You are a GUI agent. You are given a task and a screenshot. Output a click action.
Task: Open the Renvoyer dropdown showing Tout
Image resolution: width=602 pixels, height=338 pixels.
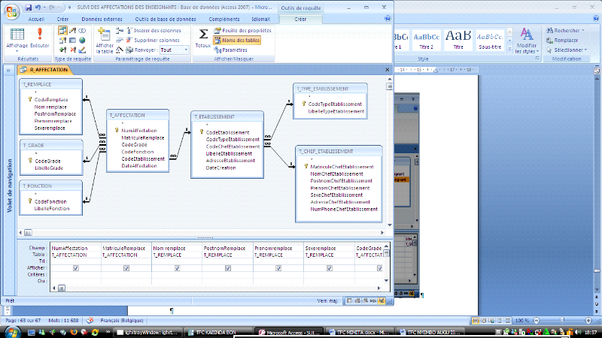[175, 50]
